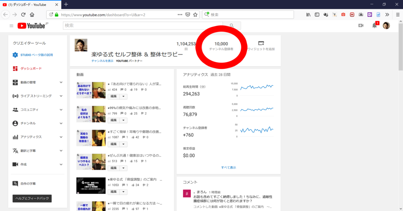Click the channel profile picture
The width and height of the screenshot is (403, 211).
[81, 45]
